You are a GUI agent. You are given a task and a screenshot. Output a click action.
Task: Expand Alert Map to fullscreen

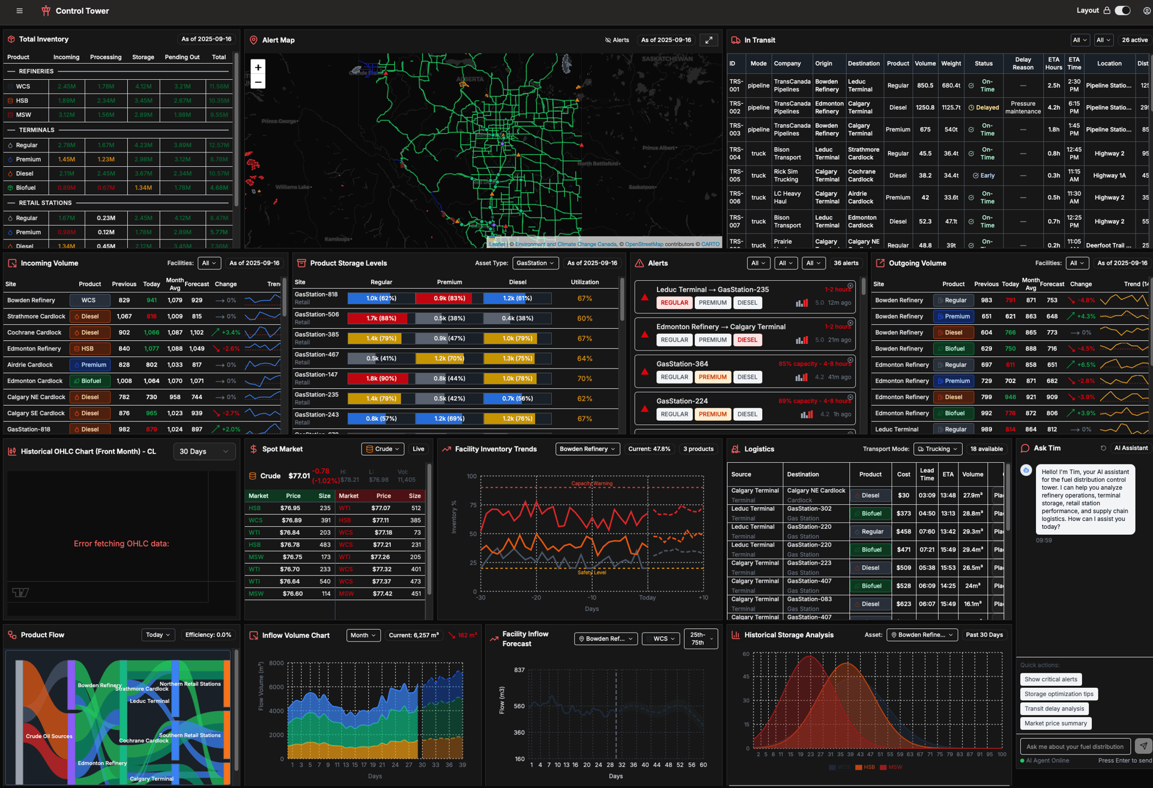pos(709,40)
